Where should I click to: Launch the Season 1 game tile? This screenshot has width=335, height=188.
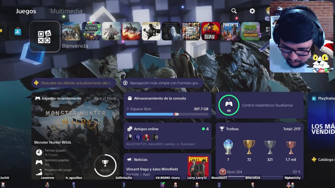click(131, 31)
